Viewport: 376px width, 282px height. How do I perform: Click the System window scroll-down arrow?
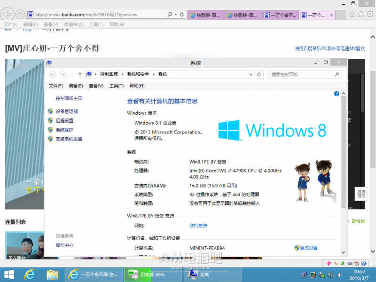point(344,252)
